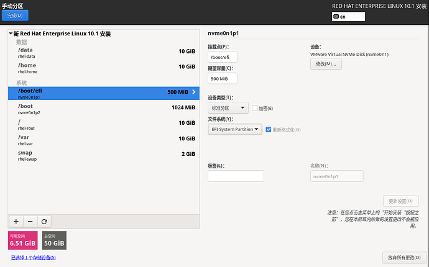This screenshot has width=429, height=267.
Task: Click the 名称(N) field showing nvme0n1p1
Action: pyautogui.click(x=337, y=176)
